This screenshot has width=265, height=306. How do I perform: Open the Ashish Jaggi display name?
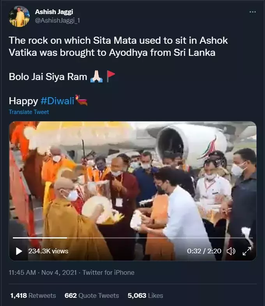click(x=55, y=12)
